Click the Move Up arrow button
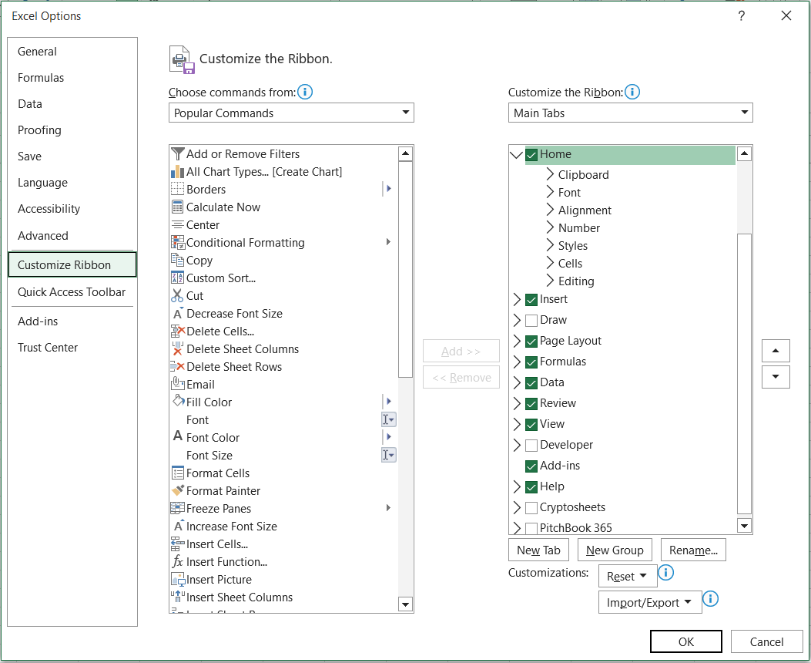 coord(776,351)
